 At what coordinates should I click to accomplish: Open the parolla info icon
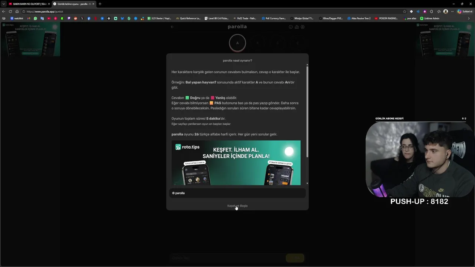point(291,27)
